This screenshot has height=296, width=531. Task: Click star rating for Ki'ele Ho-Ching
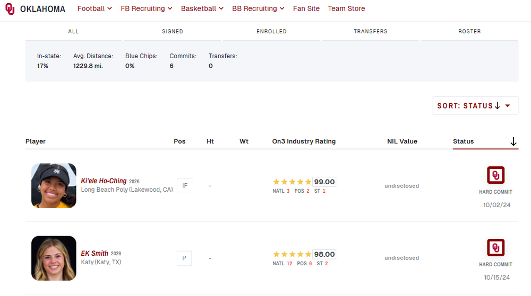292,182
